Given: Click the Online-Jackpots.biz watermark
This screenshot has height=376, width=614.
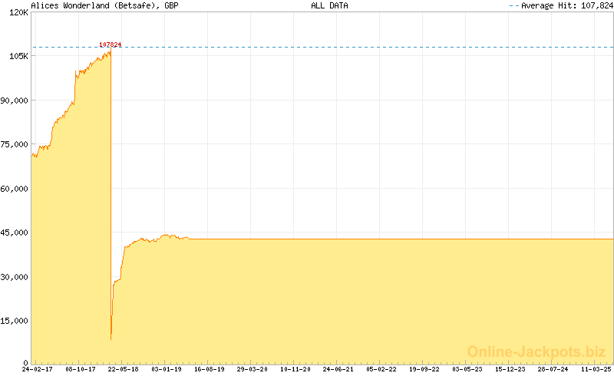Looking at the screenshot, I should tap(536, 351).
